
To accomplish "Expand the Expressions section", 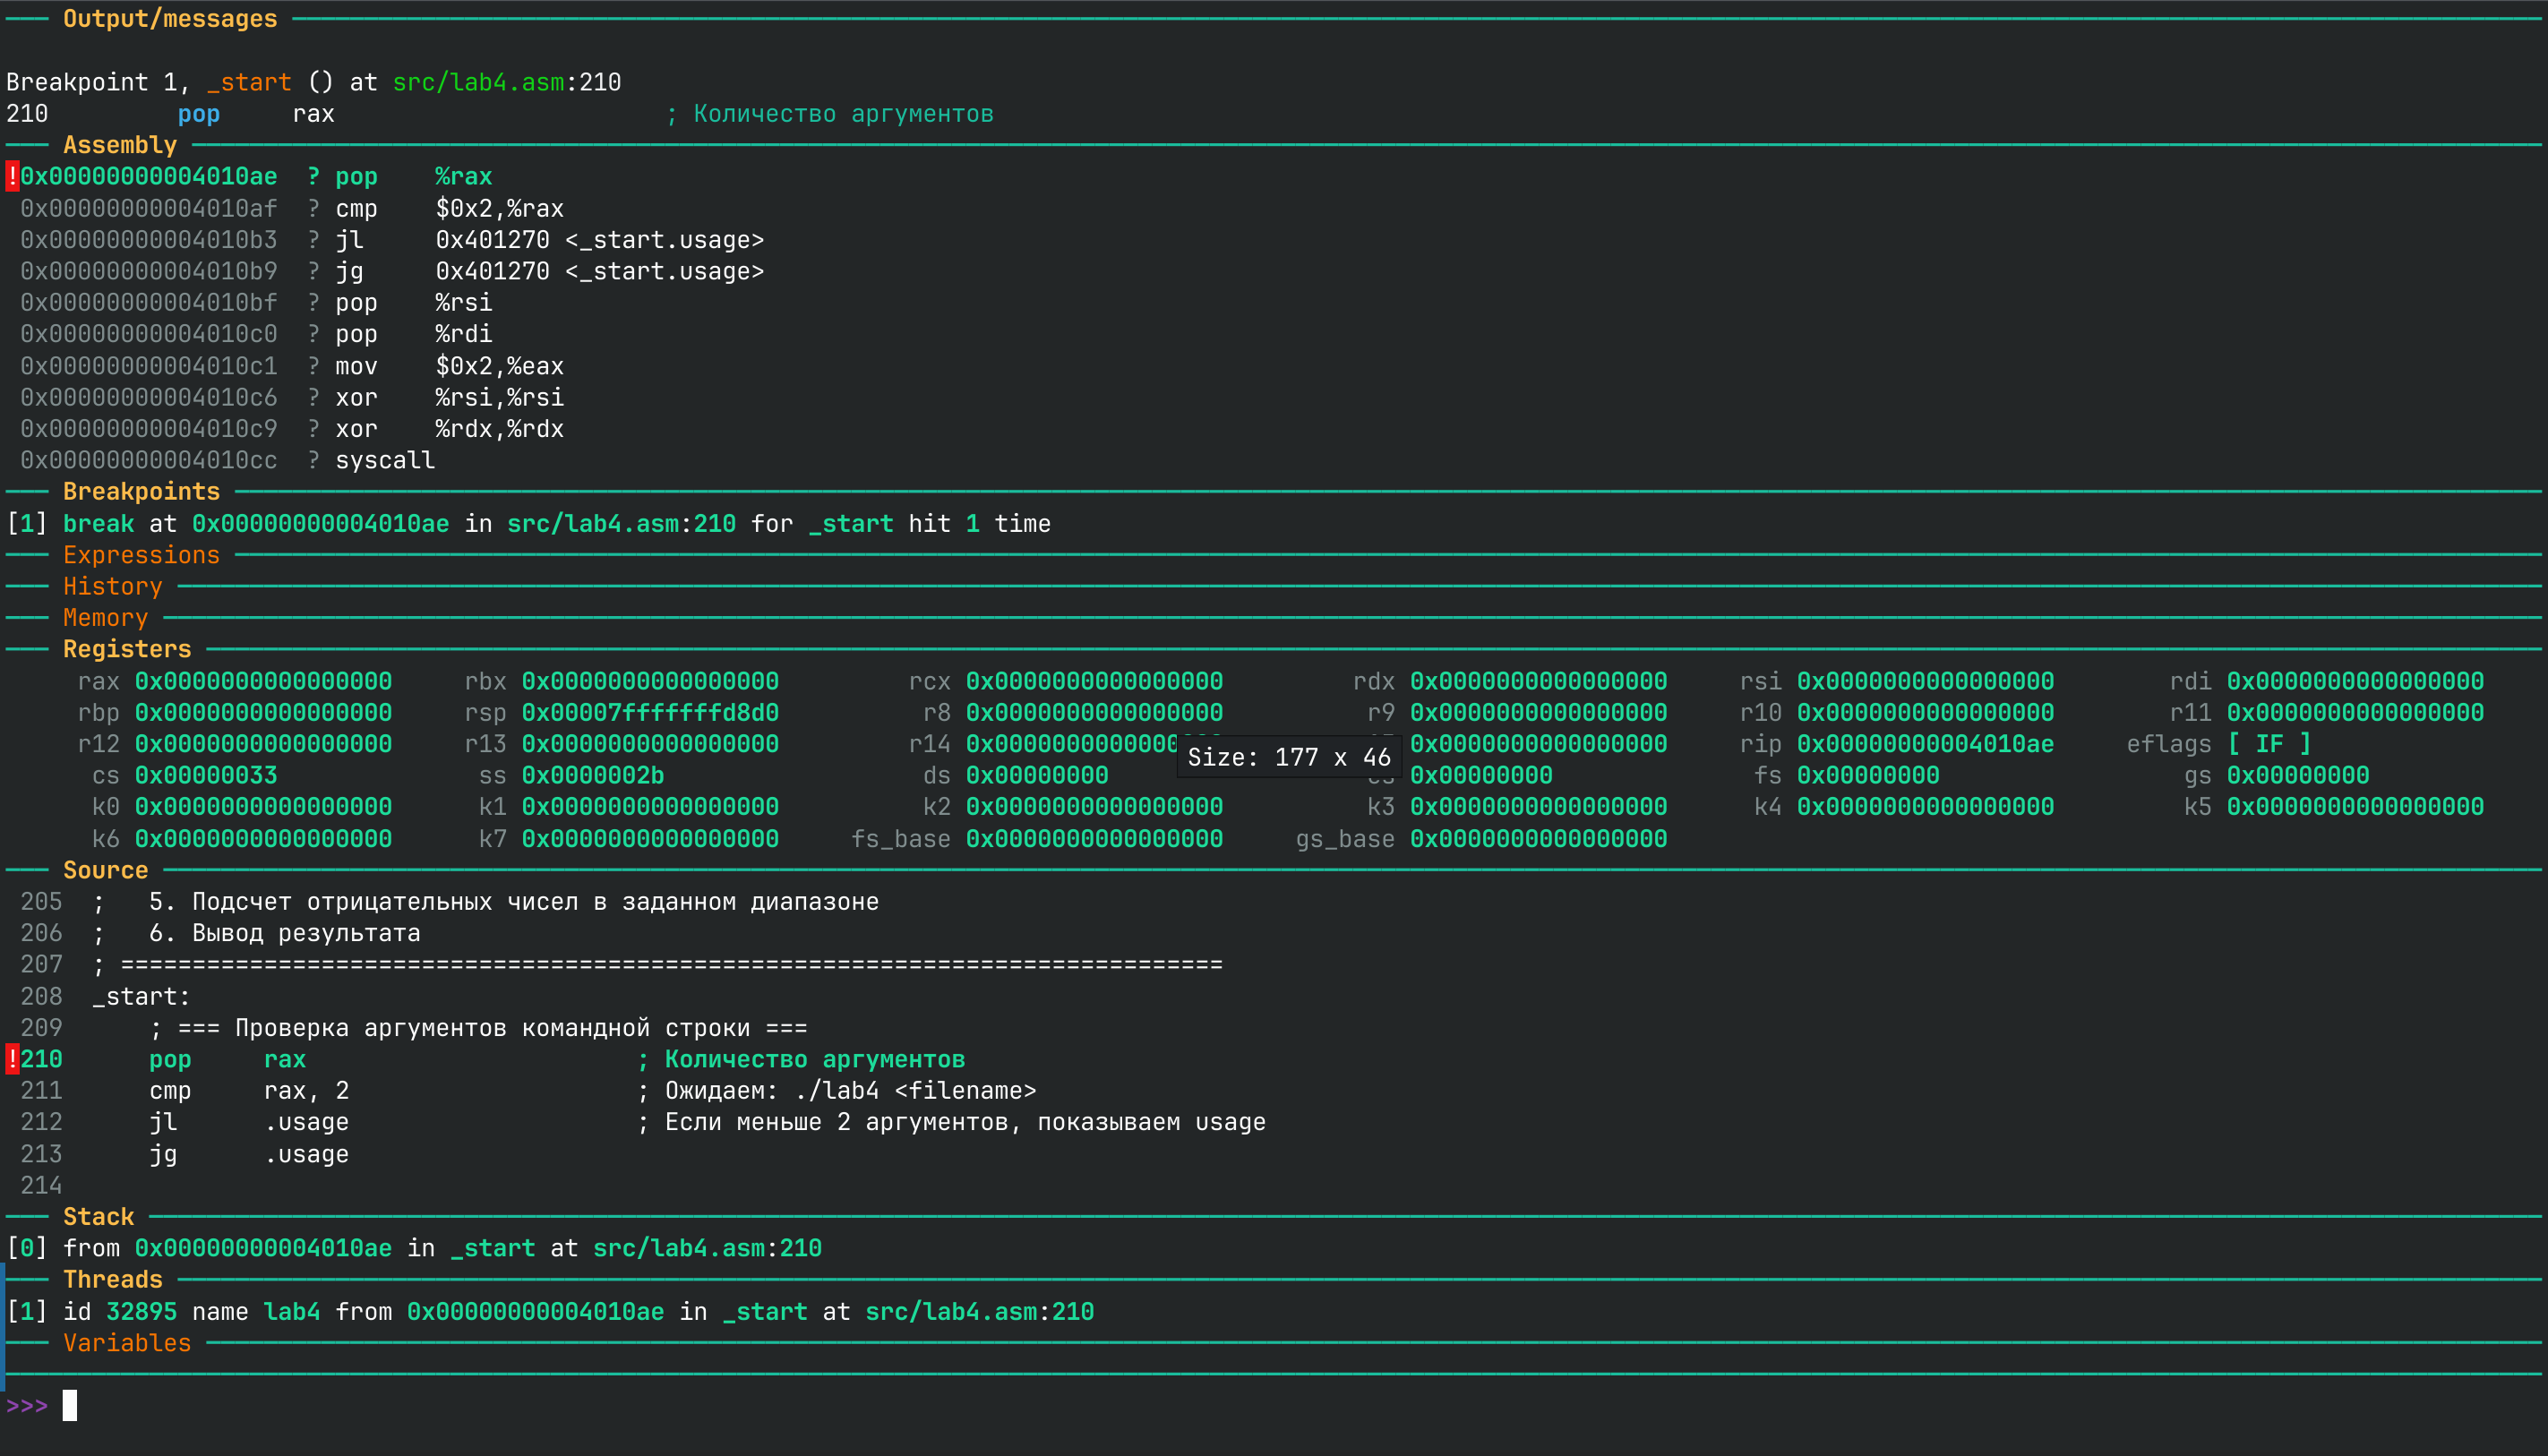I will 140,554.
